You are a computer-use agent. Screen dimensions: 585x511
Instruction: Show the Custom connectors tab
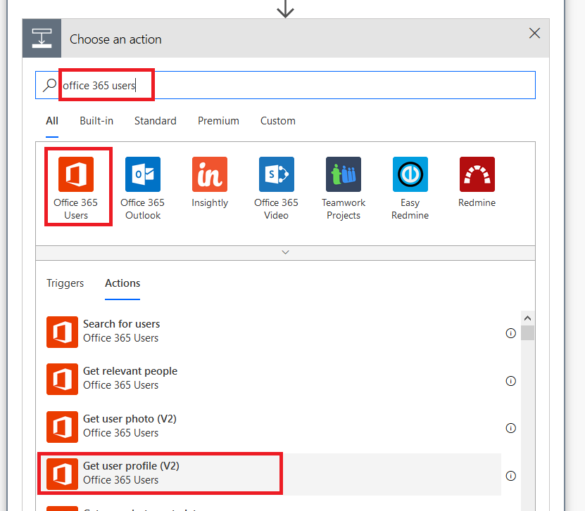tap(278, 121)
